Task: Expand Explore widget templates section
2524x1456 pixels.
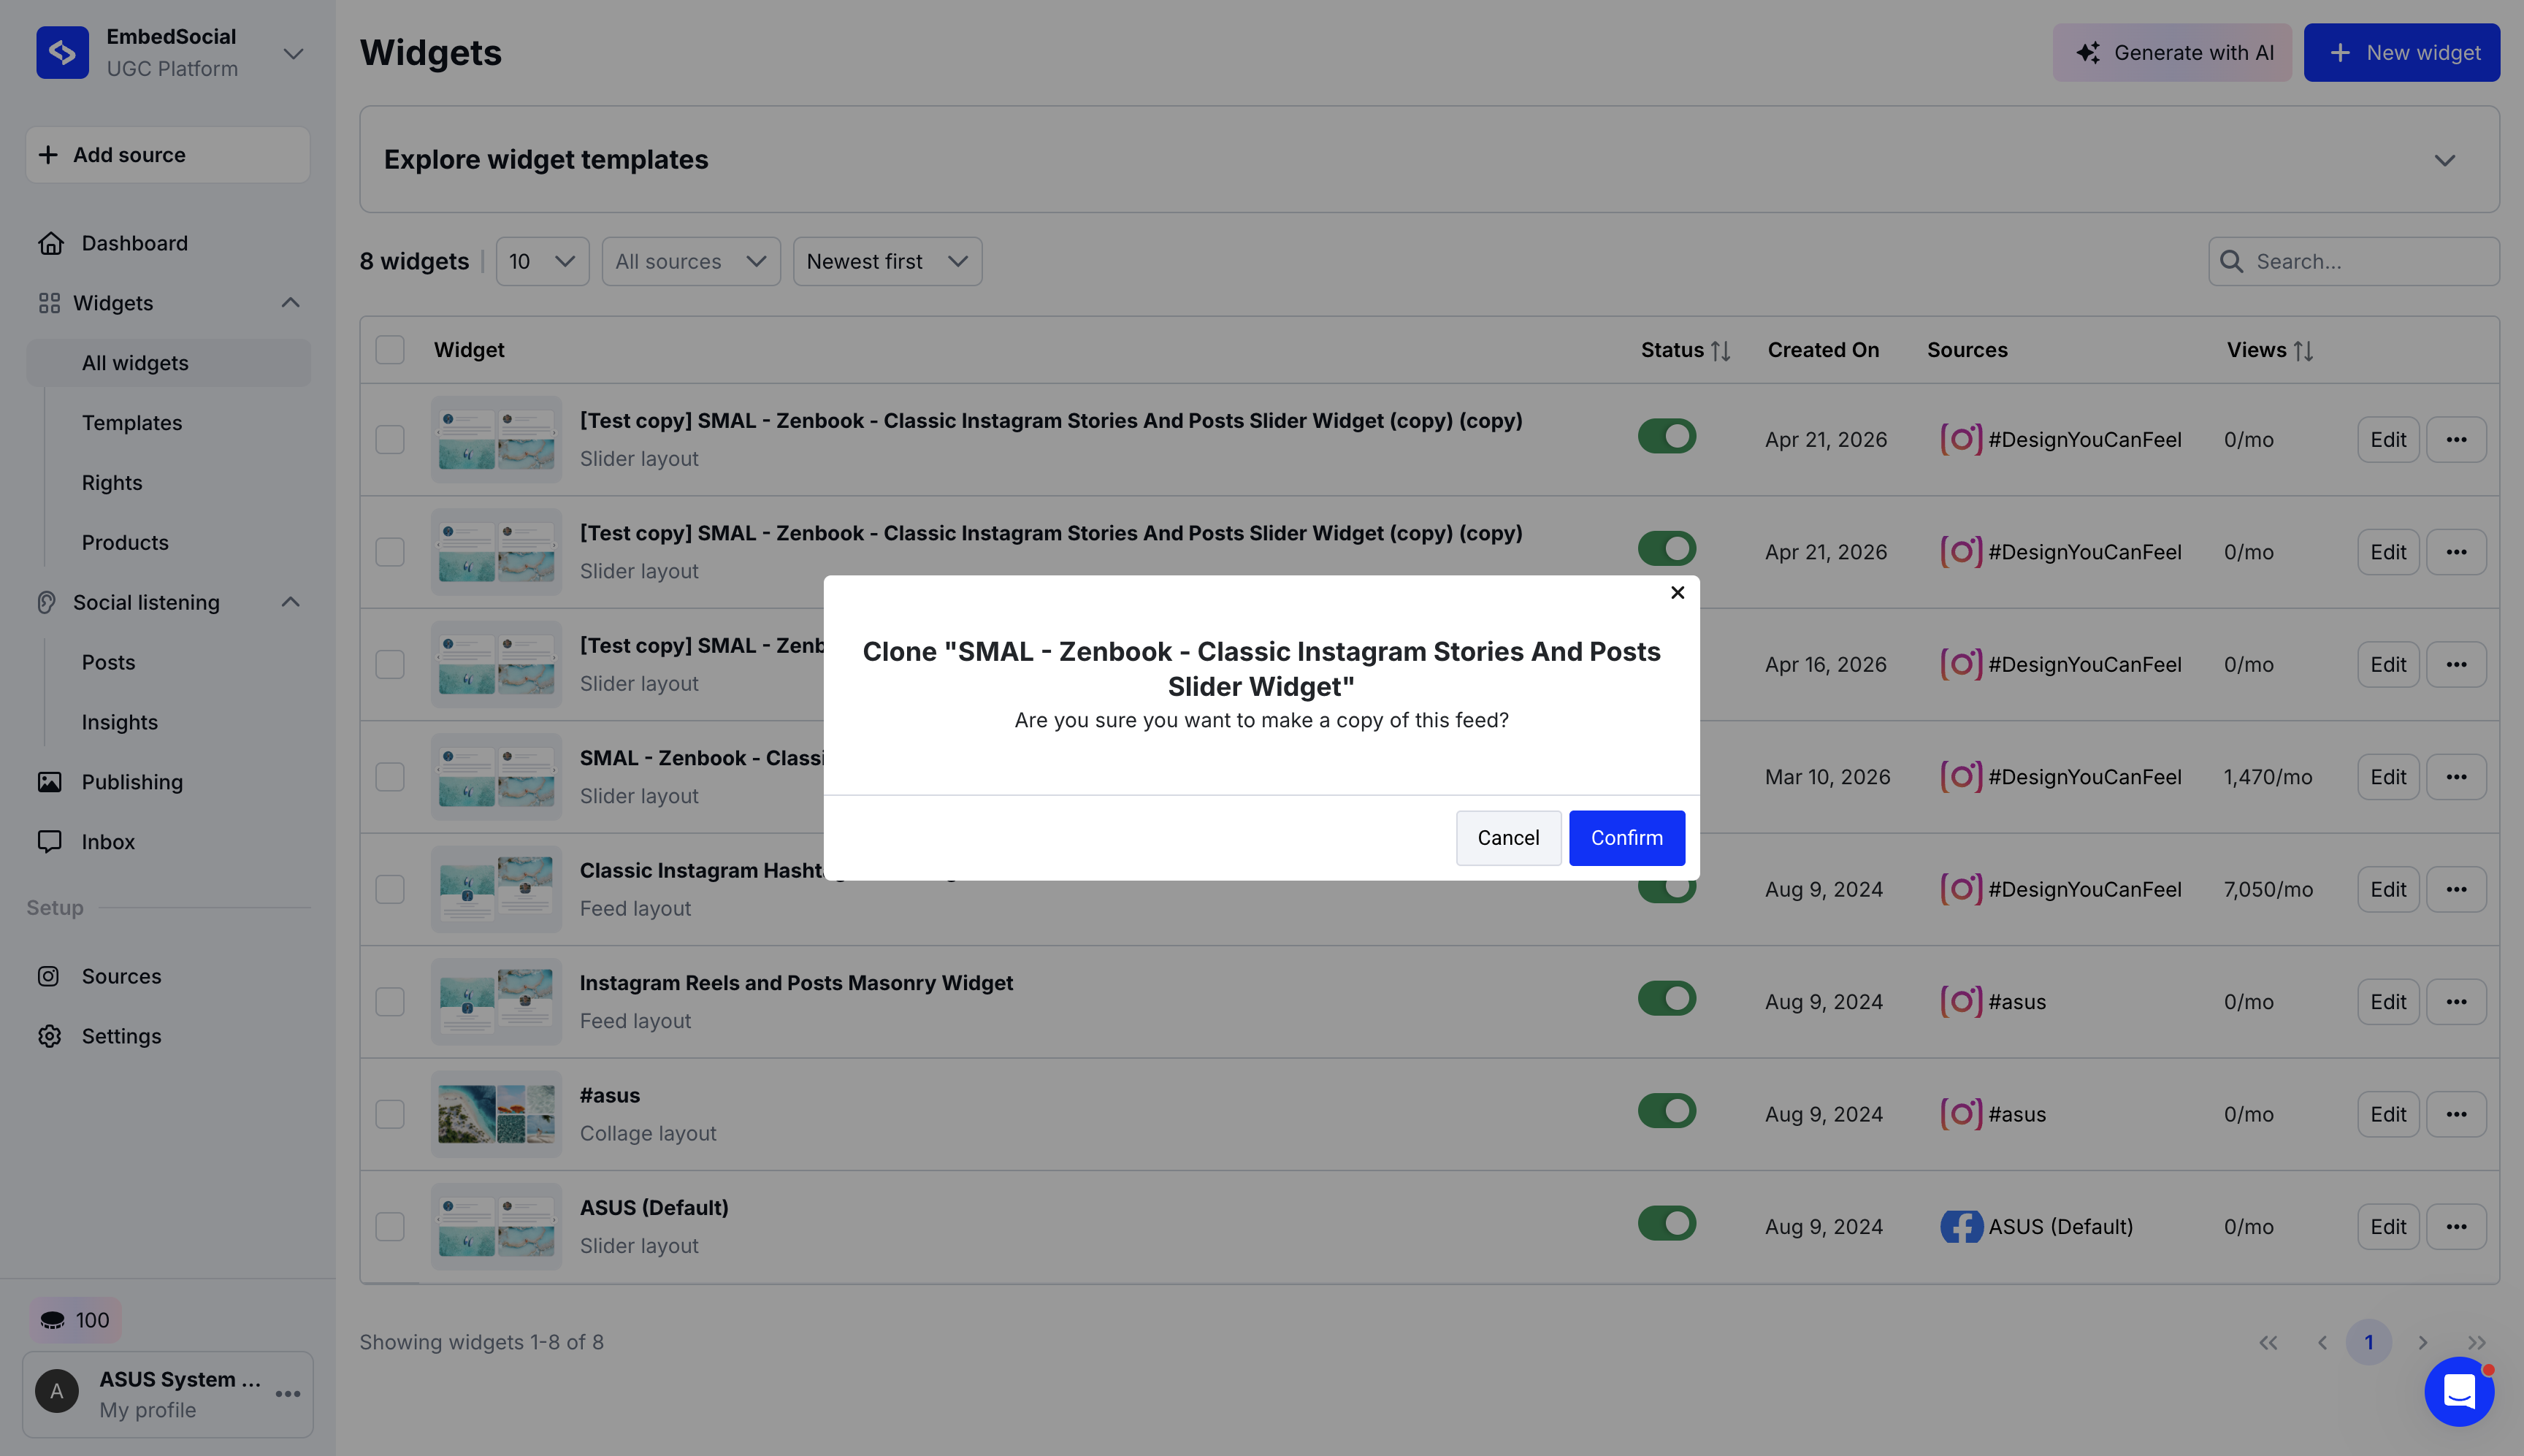Action: [x=2444, y=160]
